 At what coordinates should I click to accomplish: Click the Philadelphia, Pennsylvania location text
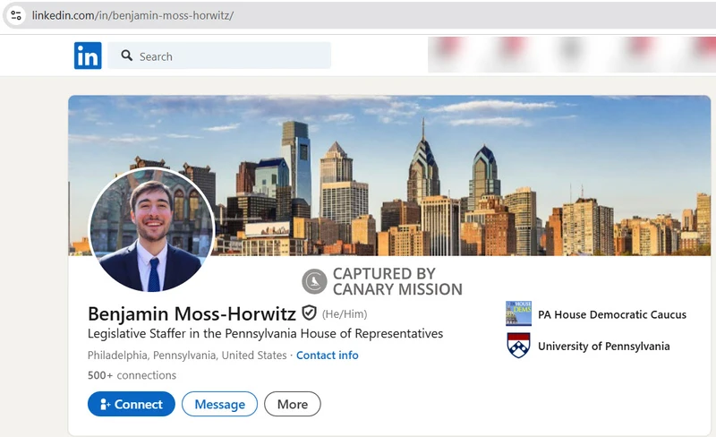pyautogui.click(x=187, y=356)
